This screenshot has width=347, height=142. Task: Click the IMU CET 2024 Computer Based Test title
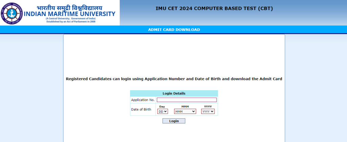(x=214, y=8)
